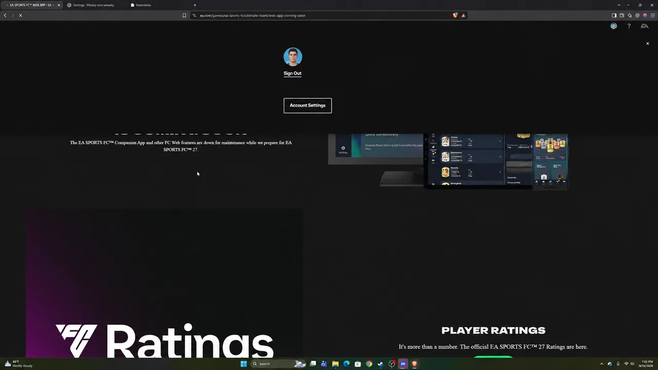
Task: Open Steam from taskbar
Action: tap(380, 364)
